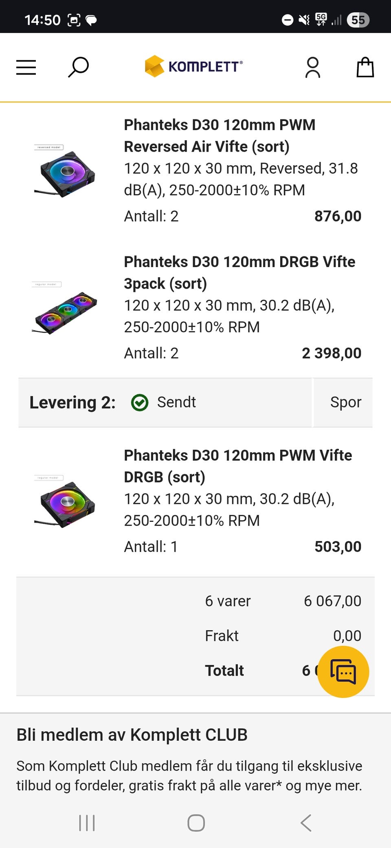Go to Komplett home via logo
This screenshot has width=391, height=848.
(194, 66)
